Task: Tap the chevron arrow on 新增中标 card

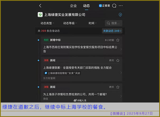Action: point(121,49)
